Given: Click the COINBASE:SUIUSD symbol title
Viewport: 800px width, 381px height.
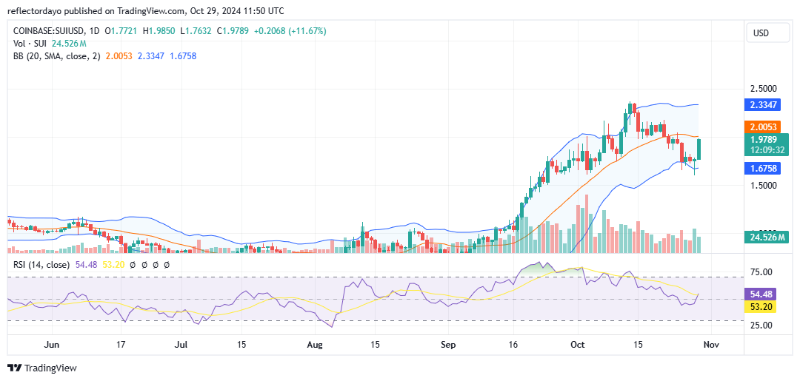Looking at the screenshot, I should pyautogui.click(x=48, y=31).
